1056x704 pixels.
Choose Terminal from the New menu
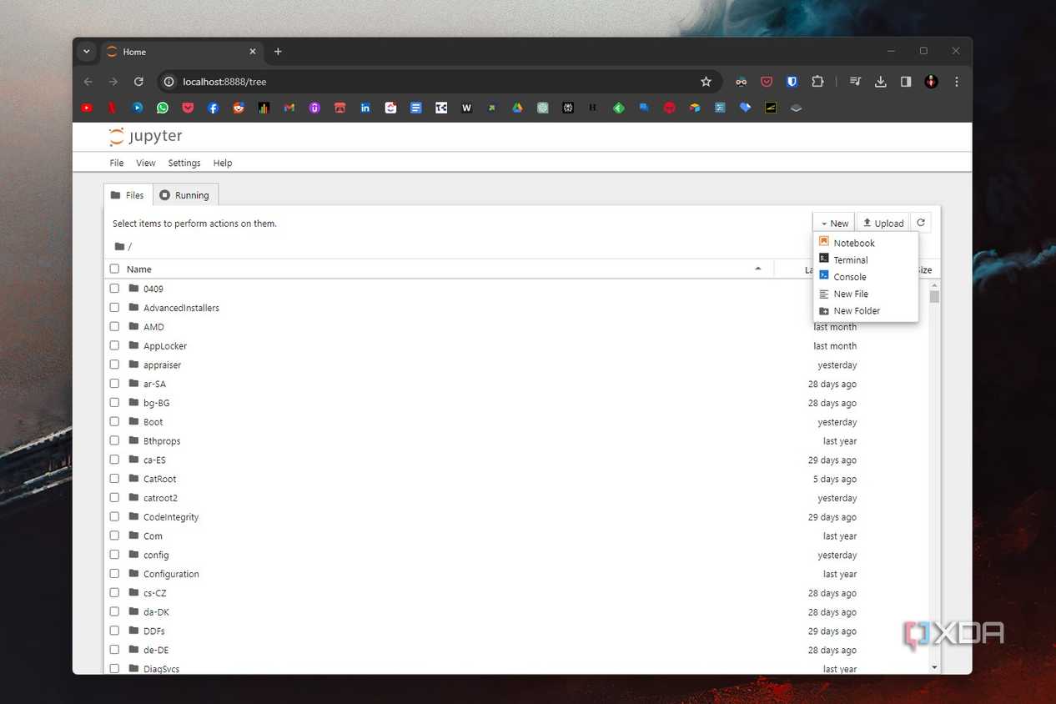tap(865, 259)
